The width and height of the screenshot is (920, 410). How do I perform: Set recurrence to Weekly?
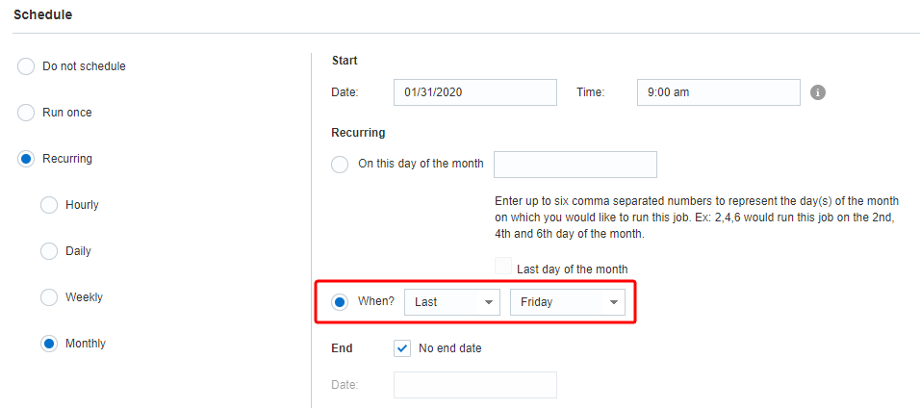point(49,297)
